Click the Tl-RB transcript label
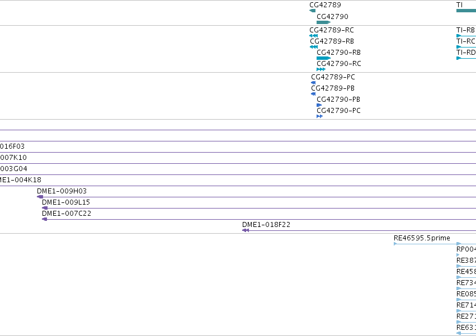Image resolution: width=476 pixels, height=336 pixels. coord(465,30)
